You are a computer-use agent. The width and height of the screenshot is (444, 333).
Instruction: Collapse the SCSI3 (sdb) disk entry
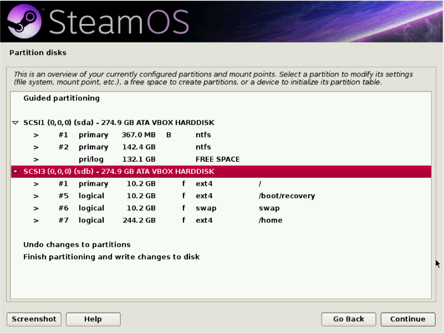click(15, 171)
